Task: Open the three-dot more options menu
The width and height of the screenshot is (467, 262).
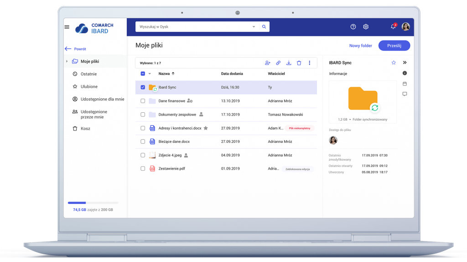Action: [310, 63]
